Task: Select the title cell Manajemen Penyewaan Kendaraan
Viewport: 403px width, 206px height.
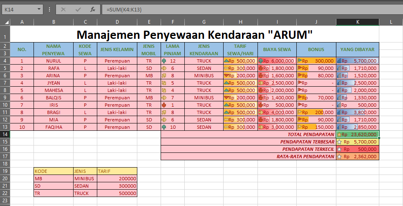Action: click(x=195, y=34)
